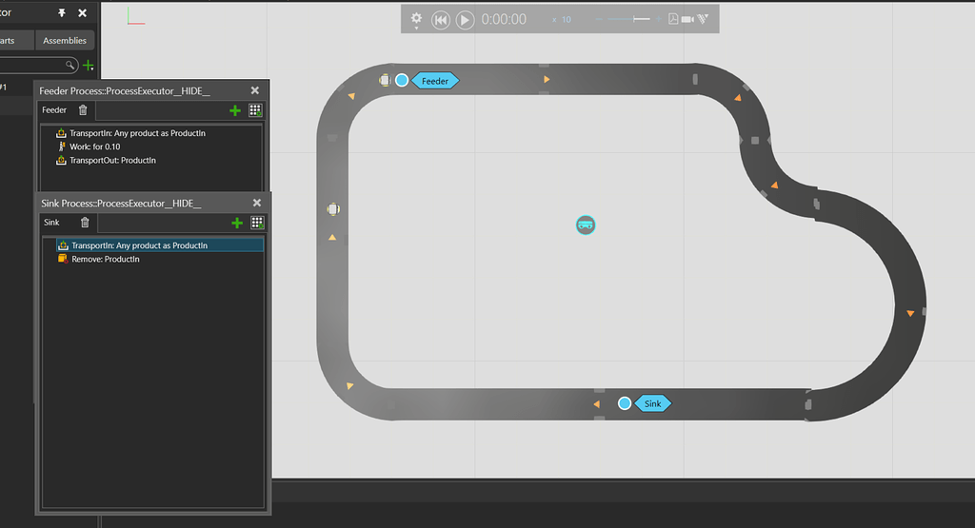Close the Sink Process panel

[x=257, y=204]
